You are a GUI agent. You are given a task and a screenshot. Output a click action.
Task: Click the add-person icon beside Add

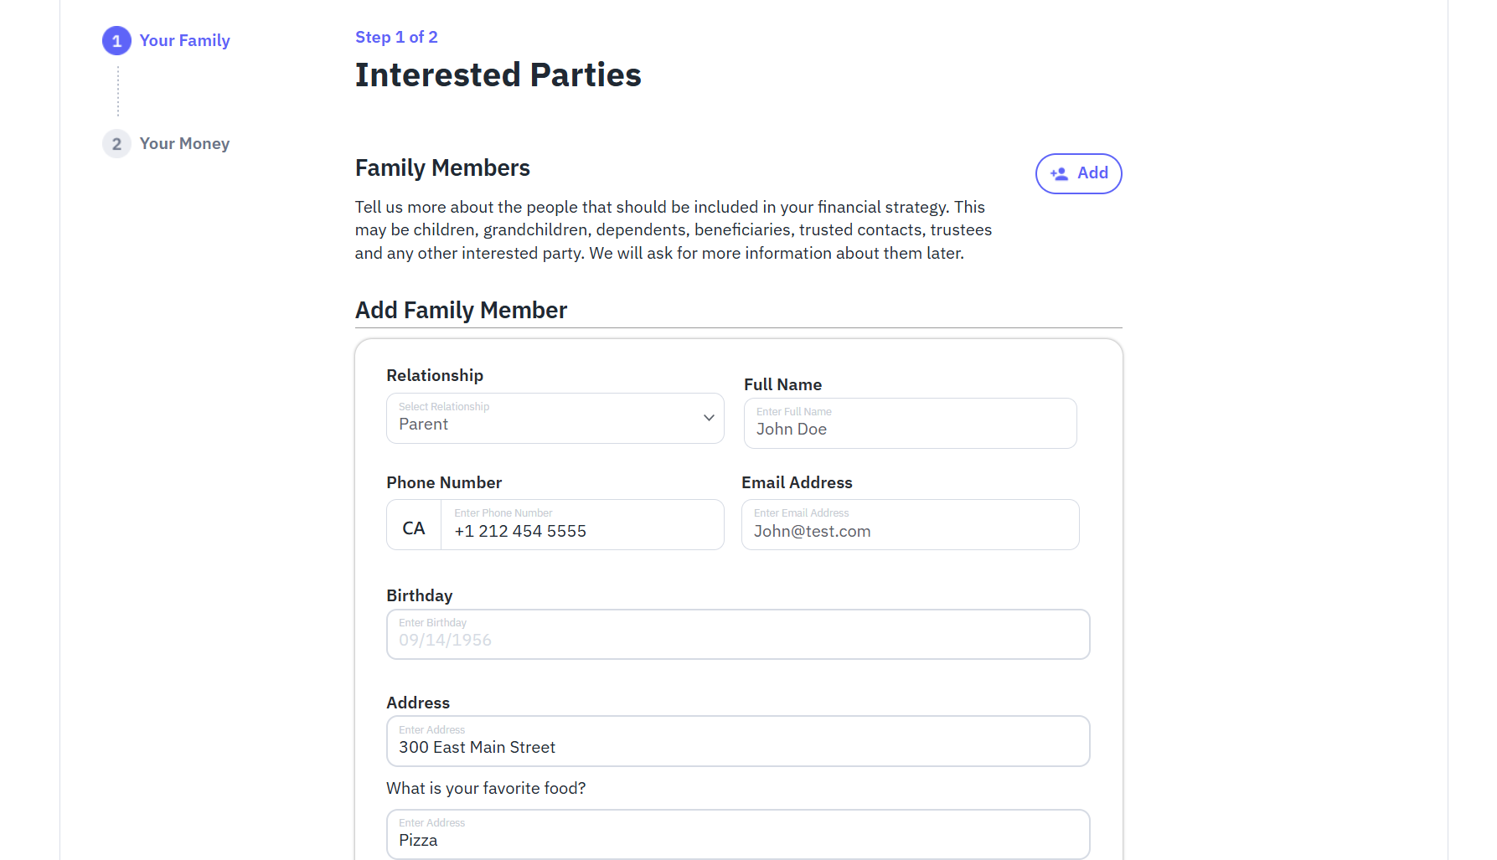[1059, 173]
